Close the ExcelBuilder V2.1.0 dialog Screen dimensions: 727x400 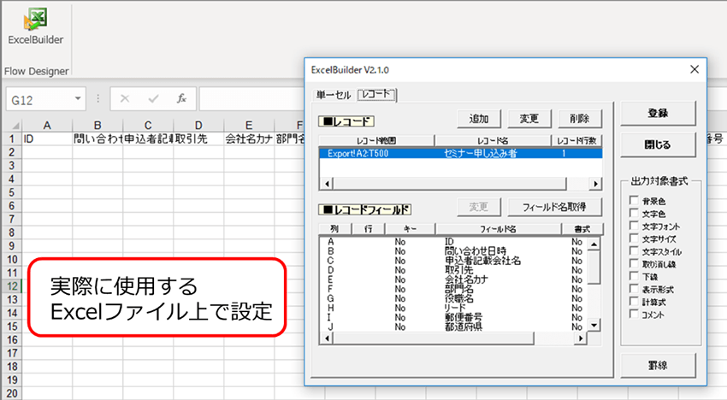pyautogui.click(x=694, y=69)
